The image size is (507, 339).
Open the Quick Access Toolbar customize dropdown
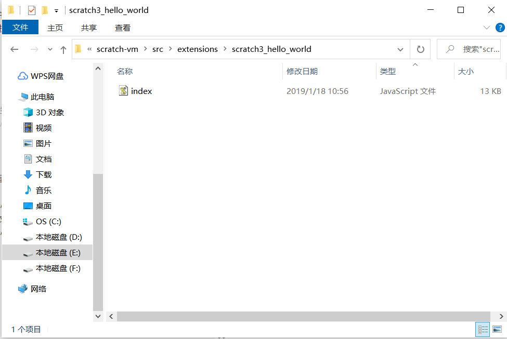(x=56, y=9)
